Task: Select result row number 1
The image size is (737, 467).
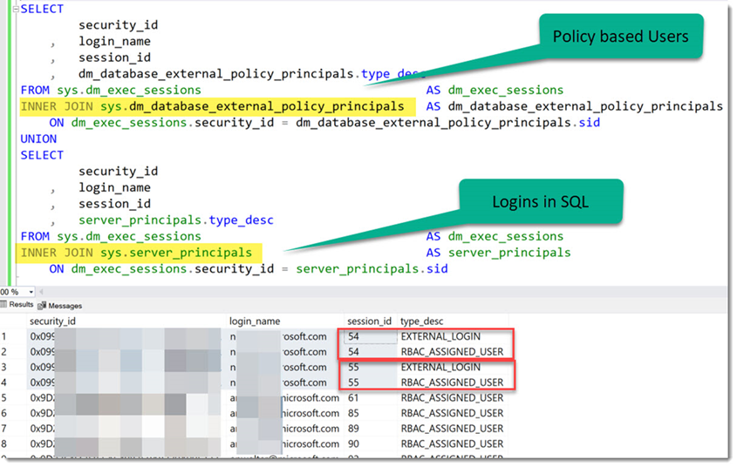Action: click(4, 336)
